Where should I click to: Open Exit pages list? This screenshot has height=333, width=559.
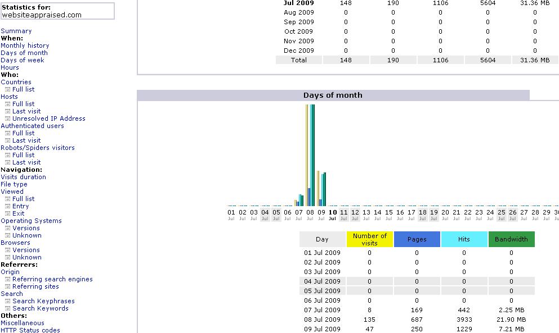[18, 213]
